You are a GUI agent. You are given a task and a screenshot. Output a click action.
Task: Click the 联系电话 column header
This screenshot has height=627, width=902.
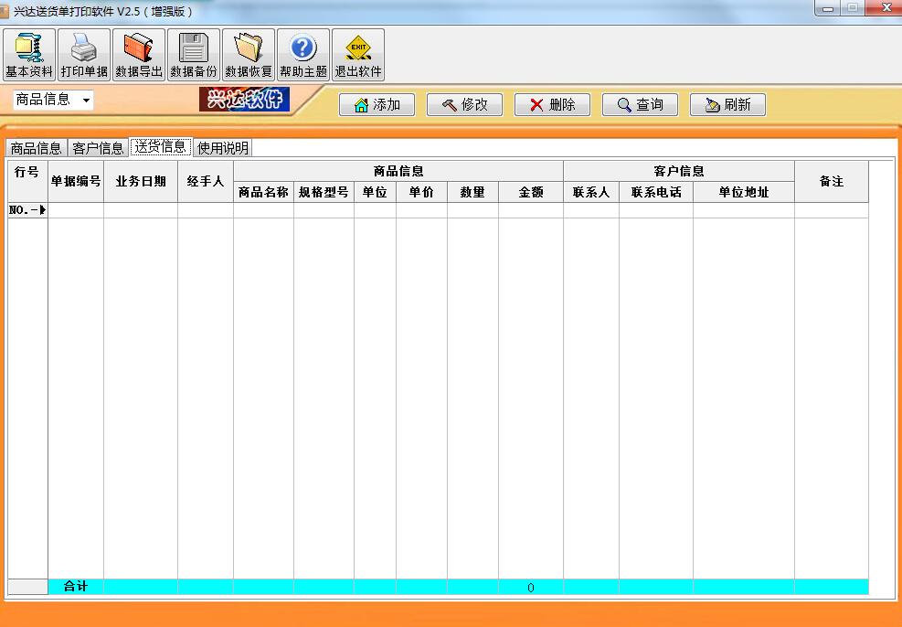pos(656,192)
